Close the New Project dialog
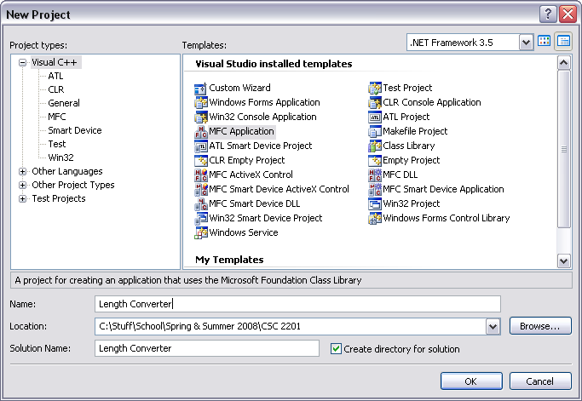This screenshot has height=401, width=582. tap(568, 14)
